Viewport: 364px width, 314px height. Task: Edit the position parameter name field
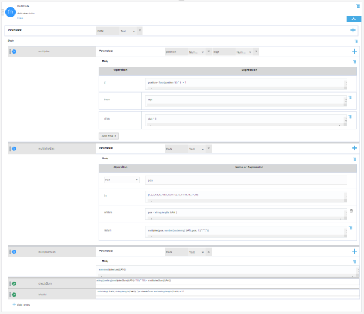[x=177, y=52]
